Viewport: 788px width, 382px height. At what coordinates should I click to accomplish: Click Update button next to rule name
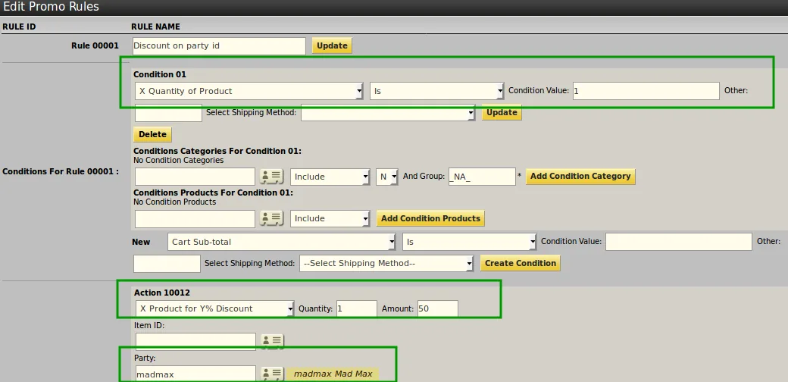332,45
